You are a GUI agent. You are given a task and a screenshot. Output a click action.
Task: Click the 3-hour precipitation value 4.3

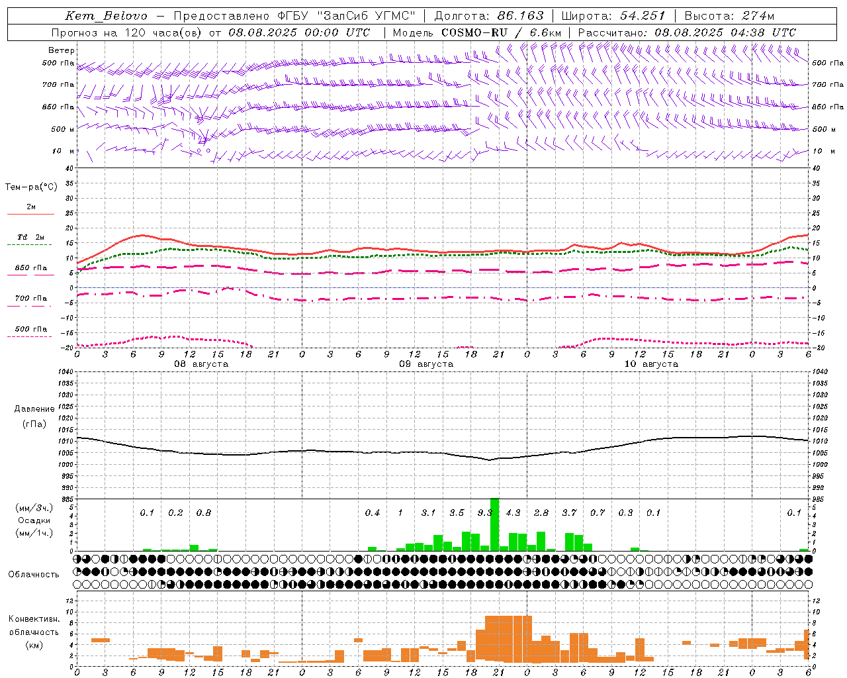coord(513,512)
